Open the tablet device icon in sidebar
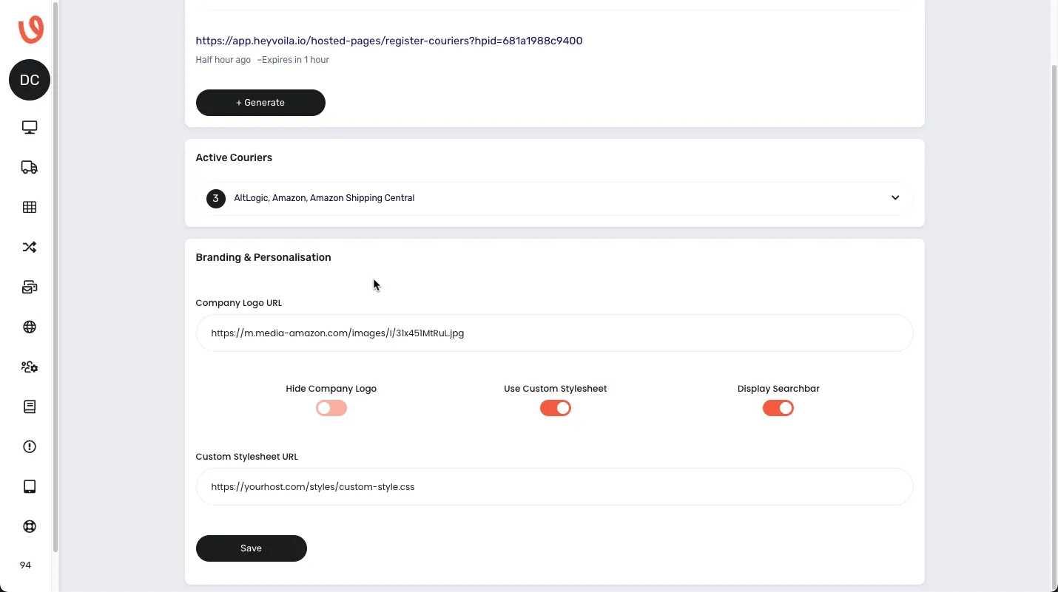Image resolution: width=1058 pixels, height=592 pixels. 30,486
